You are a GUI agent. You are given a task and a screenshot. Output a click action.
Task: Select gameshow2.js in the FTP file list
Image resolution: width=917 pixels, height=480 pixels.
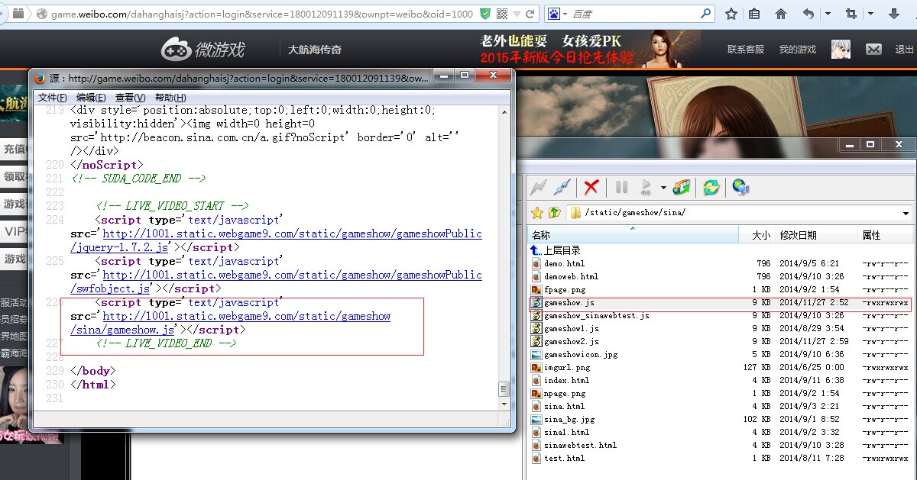721,341
